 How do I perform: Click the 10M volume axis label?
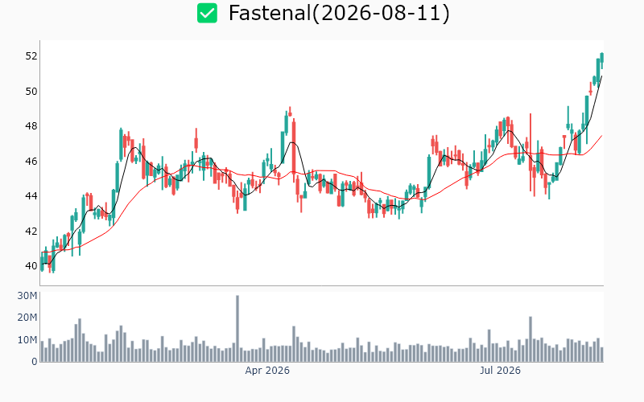(x=27, y=339)
